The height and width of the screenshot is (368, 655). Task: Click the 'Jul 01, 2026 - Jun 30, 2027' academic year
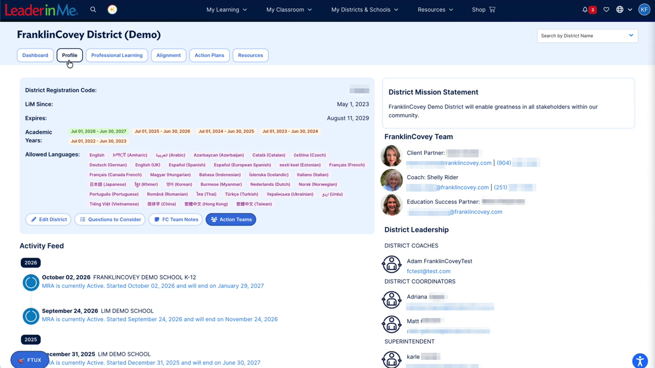[x=98, y=131]
